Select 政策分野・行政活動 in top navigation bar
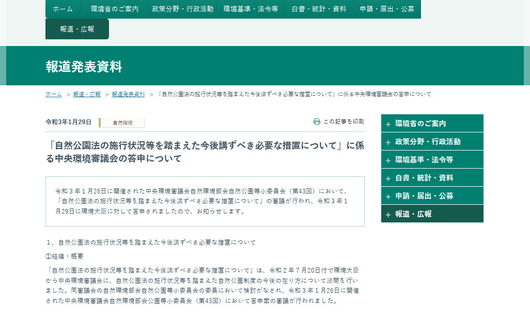This screenshot has height=315, width=530. [182, 9]
